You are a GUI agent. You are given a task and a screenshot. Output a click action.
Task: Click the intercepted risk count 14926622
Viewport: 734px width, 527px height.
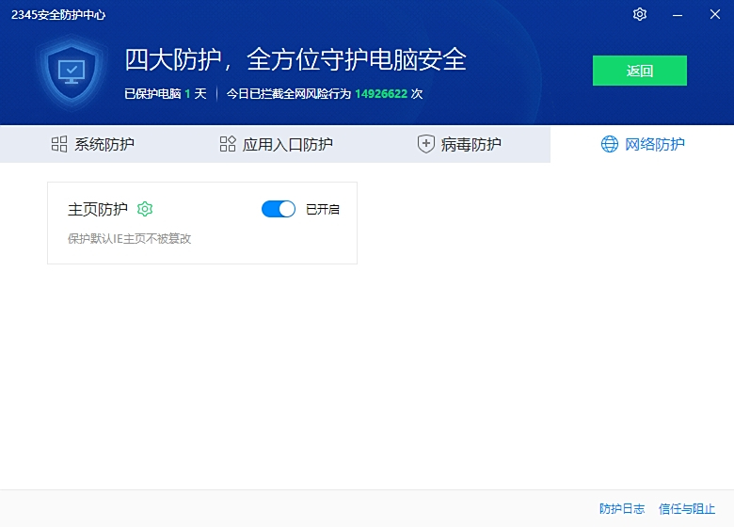point(381,94)
